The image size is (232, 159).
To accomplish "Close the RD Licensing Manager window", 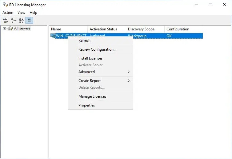I will click(224, 5).
